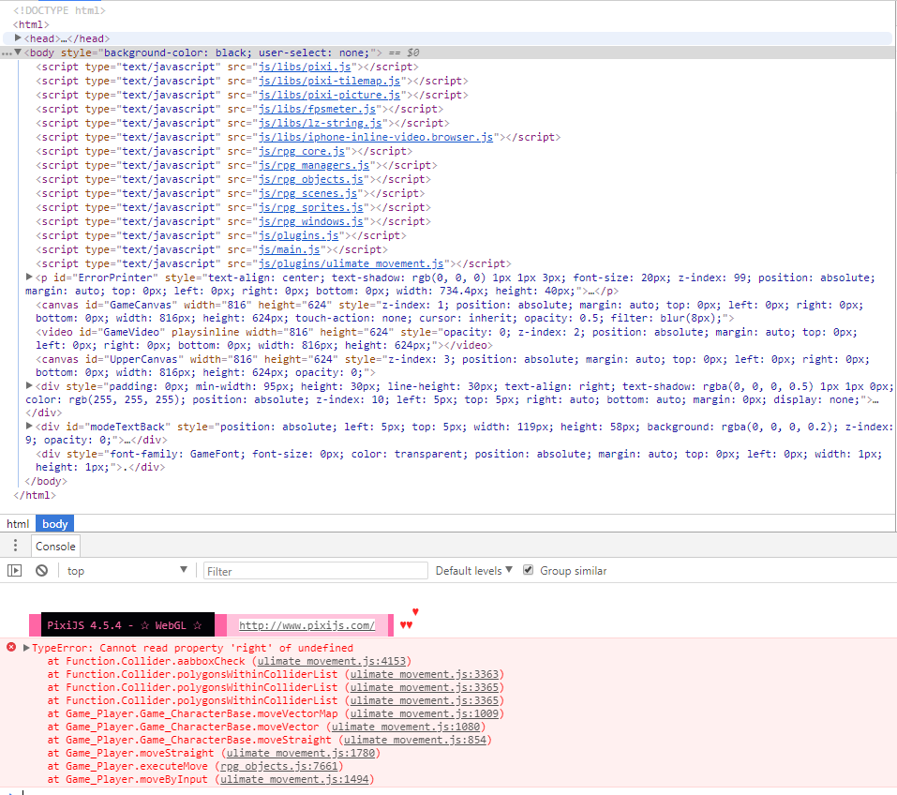This screenshot has width=897, height=795.
Task: Collapse the body element node
Action: tap(18, 52)
